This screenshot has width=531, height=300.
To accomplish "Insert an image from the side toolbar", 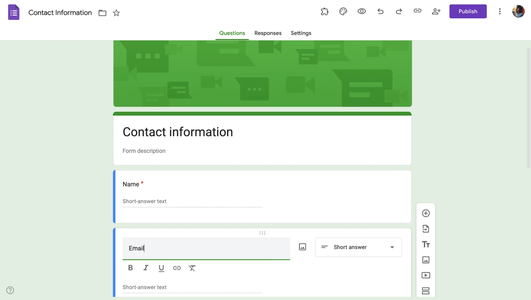I will point(426,260).
